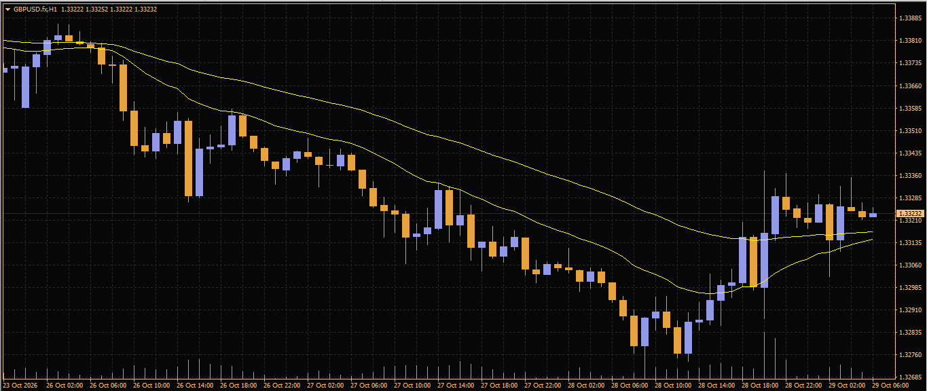
Task: Click the 26 Oct 18:00 time axis label
Action: pyautogui.click(x=239, y=385)
